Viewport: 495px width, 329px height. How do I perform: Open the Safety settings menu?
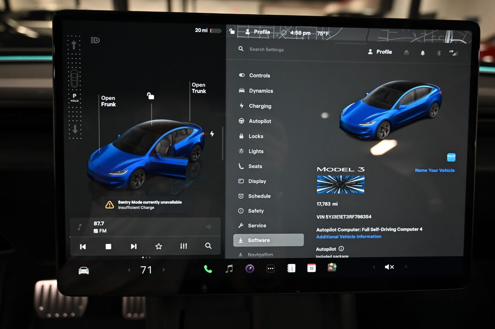(x=251, y=211)
